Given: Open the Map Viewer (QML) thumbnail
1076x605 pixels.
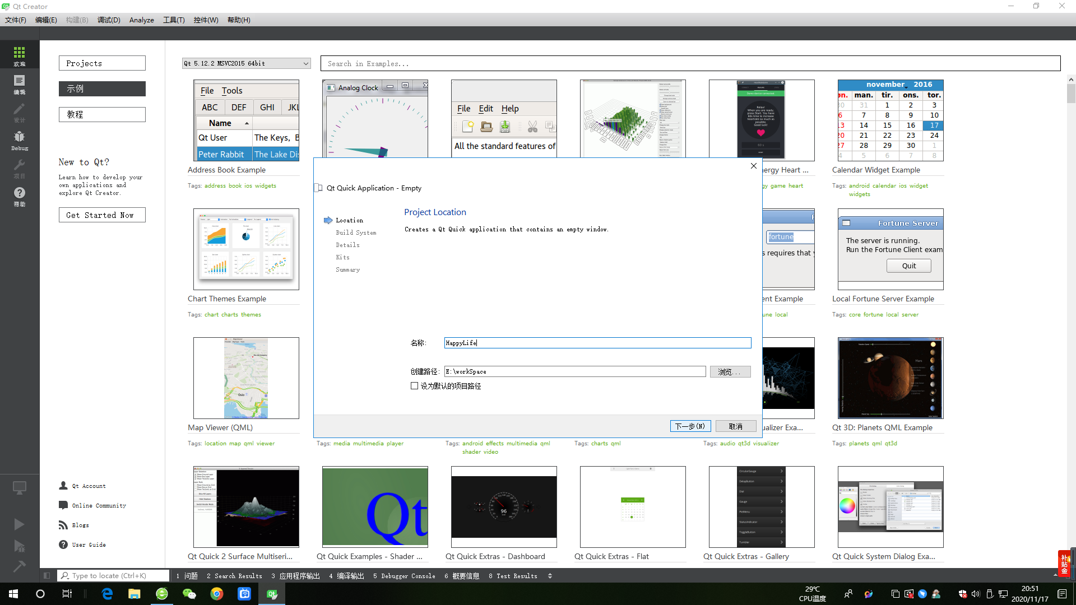Looking at the screenshot, I should click(246, 378).
